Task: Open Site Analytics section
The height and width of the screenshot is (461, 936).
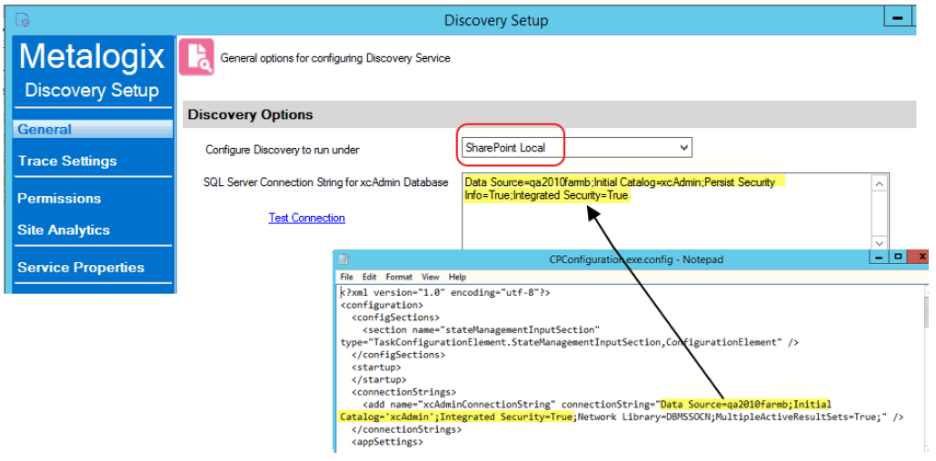Action: [64, 230]
